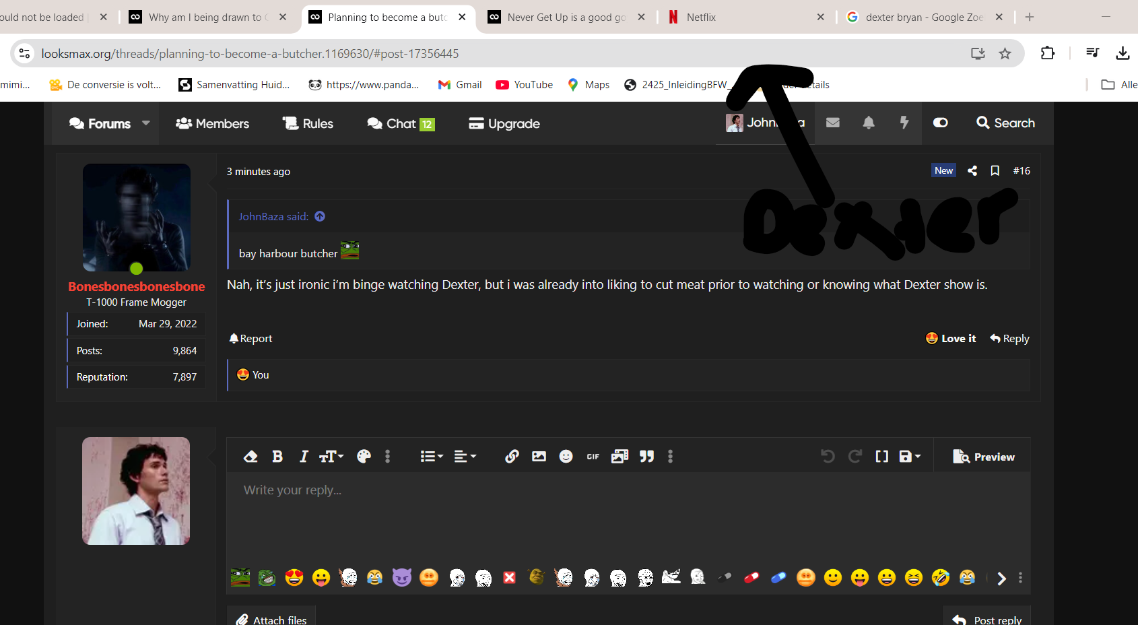Open the GIF inserter
The image size is (1138, 625).
pos(593,457)
